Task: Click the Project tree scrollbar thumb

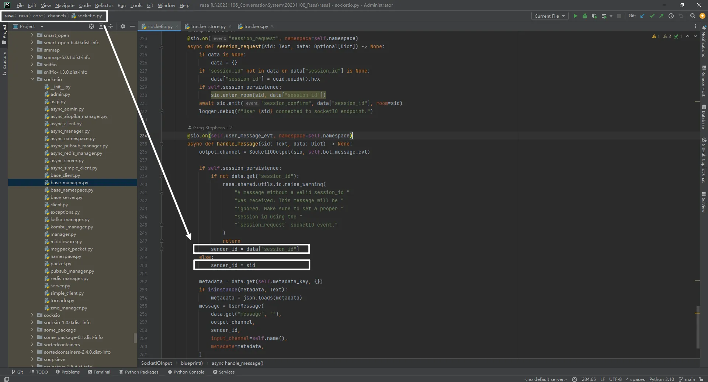Action: pyautogui.click(x=135, y=338)
